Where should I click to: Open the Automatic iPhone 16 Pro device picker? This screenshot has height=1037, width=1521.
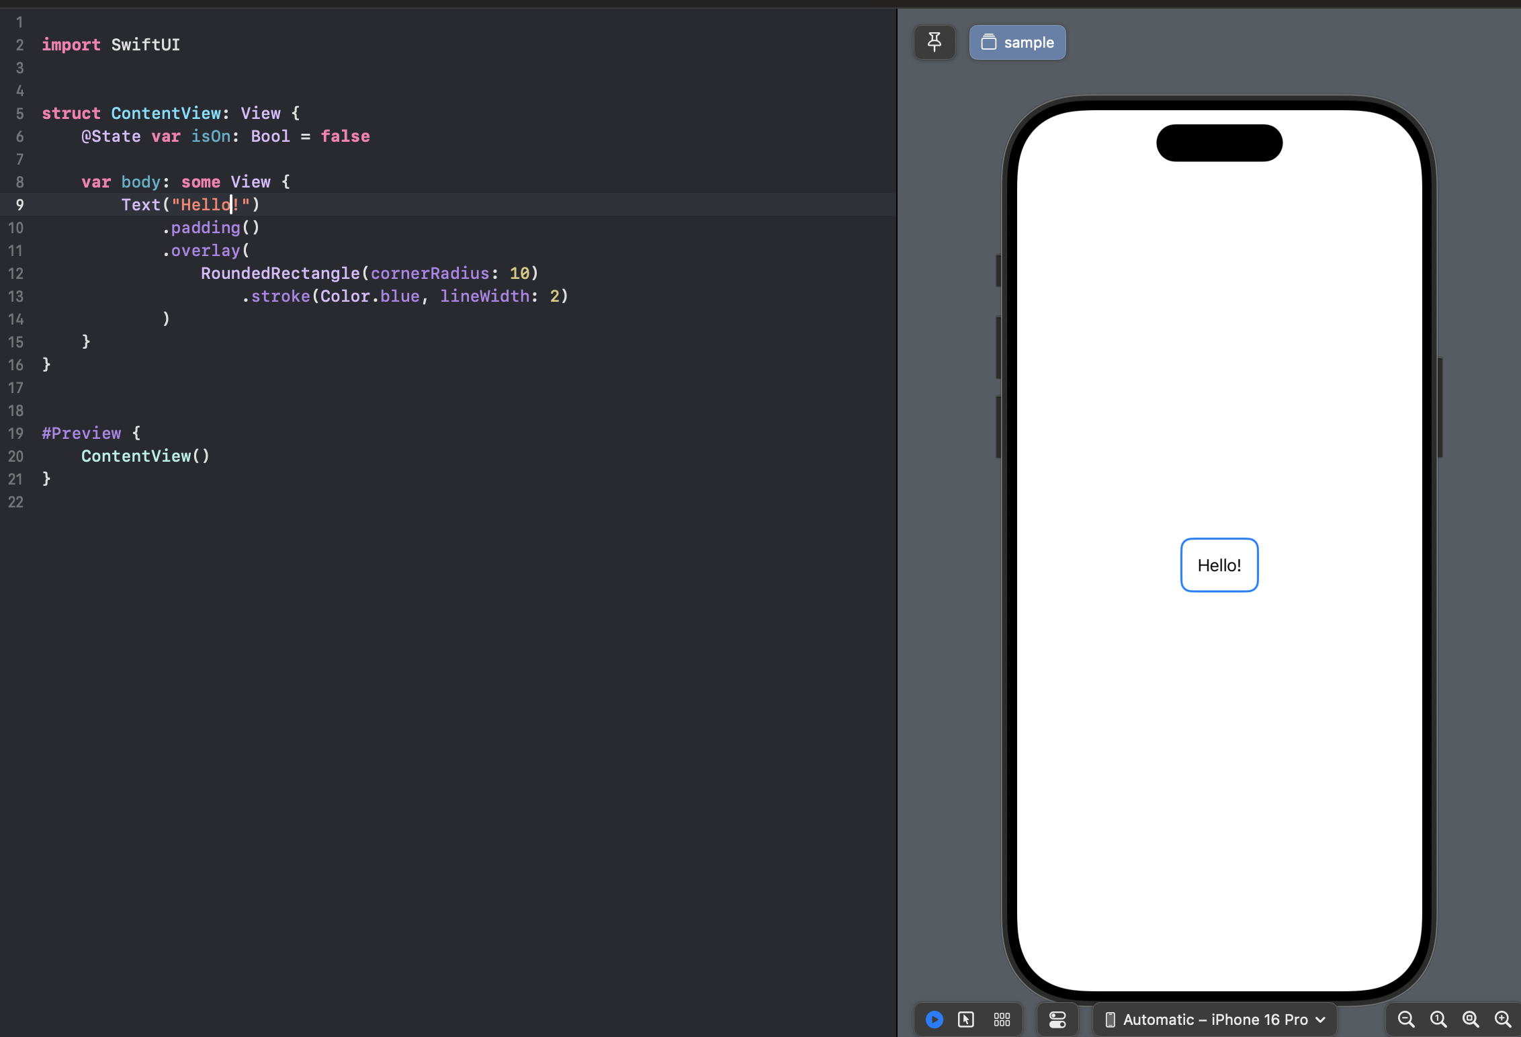tap(1216, 1020)
